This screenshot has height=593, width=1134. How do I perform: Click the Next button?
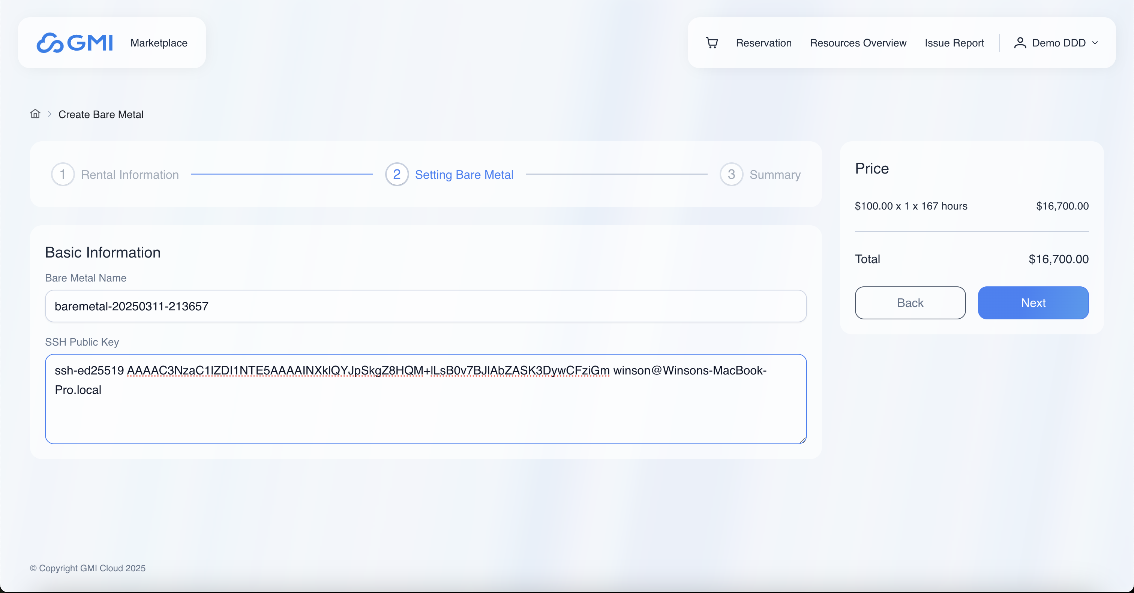coord(1033,302)
